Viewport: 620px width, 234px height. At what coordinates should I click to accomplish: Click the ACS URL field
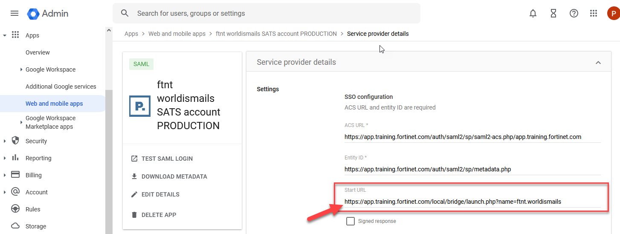pyautogui.click(x=472, y=137)
